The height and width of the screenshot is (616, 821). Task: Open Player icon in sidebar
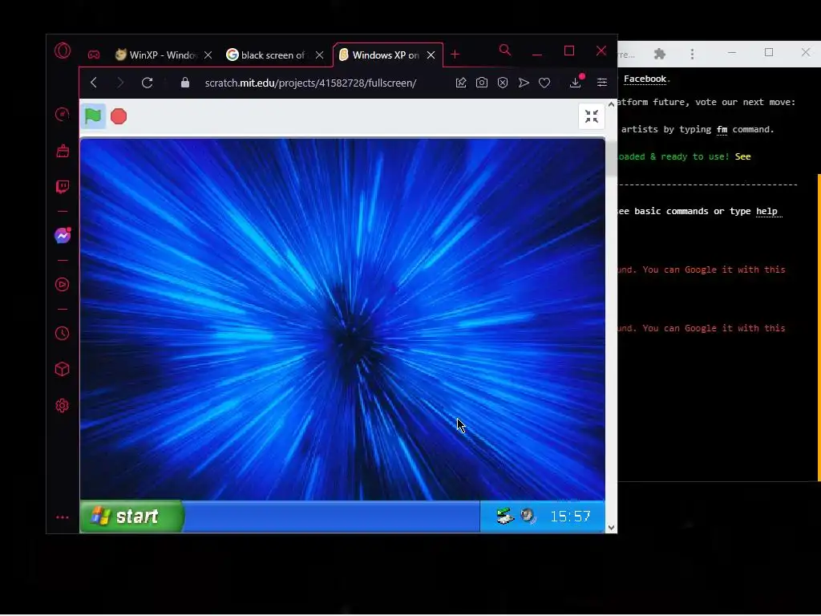[63, 285]
